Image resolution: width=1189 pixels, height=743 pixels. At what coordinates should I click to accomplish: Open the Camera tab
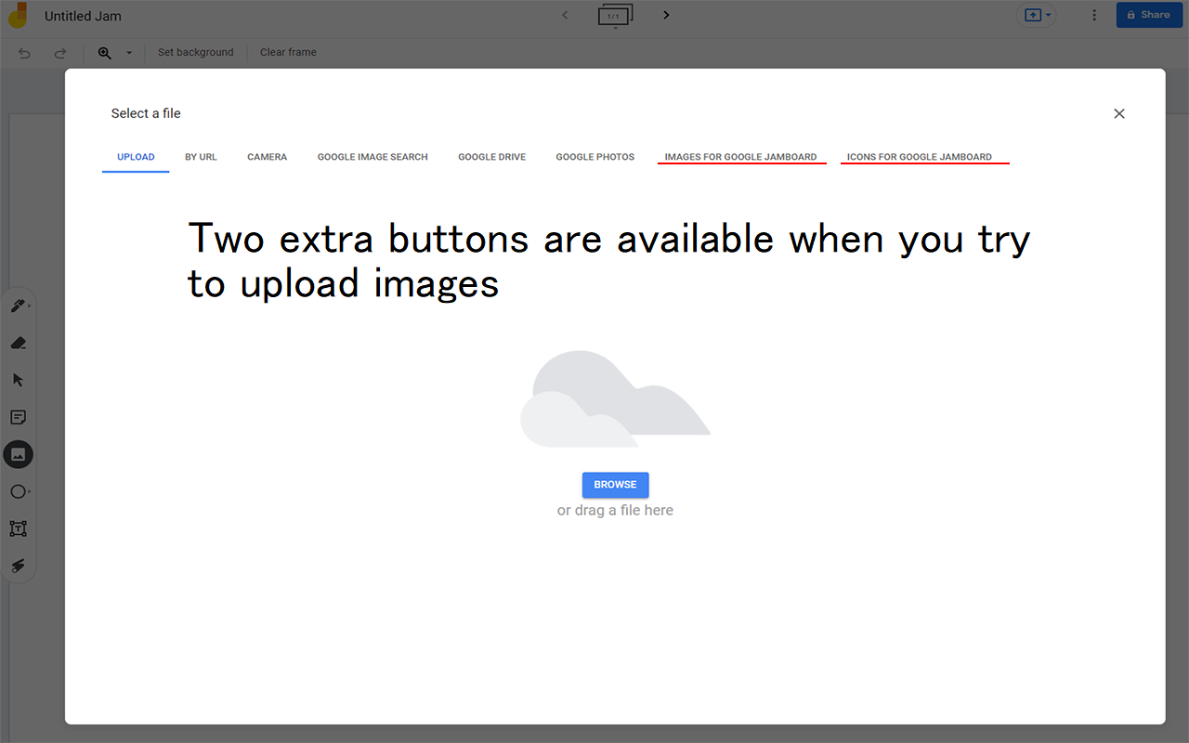(x=267, y=156)
